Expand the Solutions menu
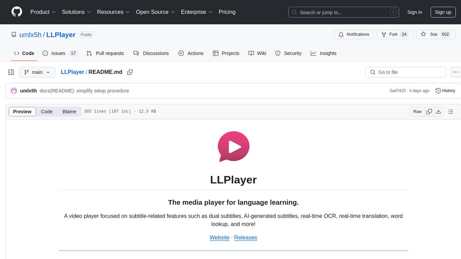Image resolution: width=461 pixels, height=259 pixels. pyautogui.click(x=76, y=12)
